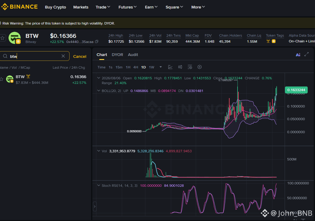
Task: Select the 4H interval
Action: tap(135, 67)
